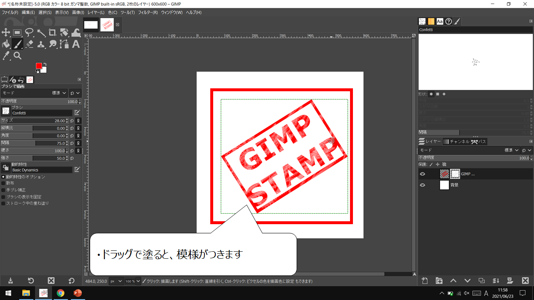This screenshot has width=534, height=300.
Task: Toggle link for brush angle
Action: 78,135
